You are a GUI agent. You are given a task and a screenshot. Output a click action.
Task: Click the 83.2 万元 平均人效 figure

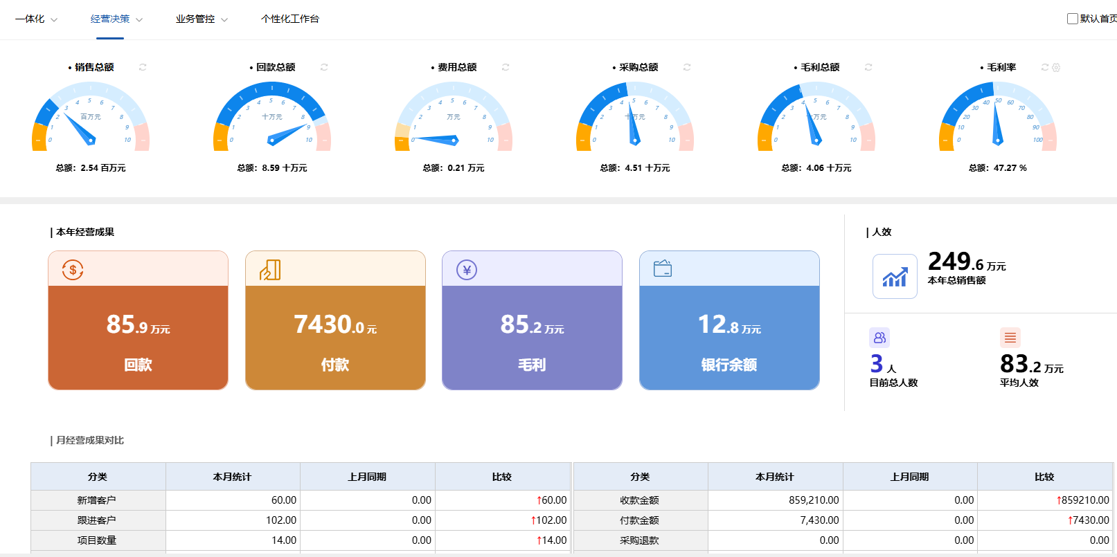pyautogui.click(x=1031, y=364)
